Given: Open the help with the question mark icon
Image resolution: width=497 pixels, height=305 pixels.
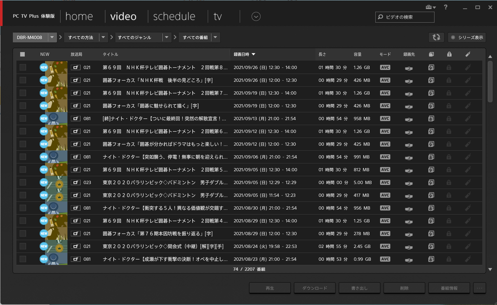Looking at the screenshot, I should (x=445, y=7).
